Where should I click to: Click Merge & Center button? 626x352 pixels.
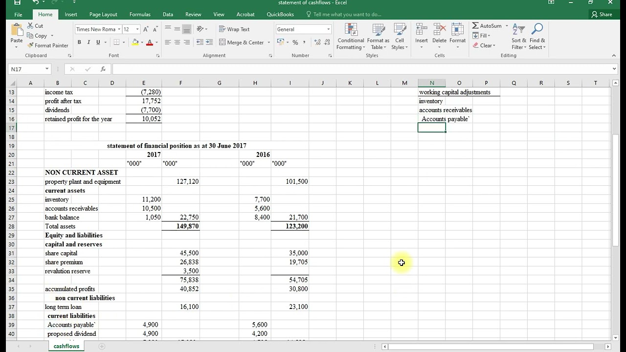pyautogui.click(x=242, y=43)
